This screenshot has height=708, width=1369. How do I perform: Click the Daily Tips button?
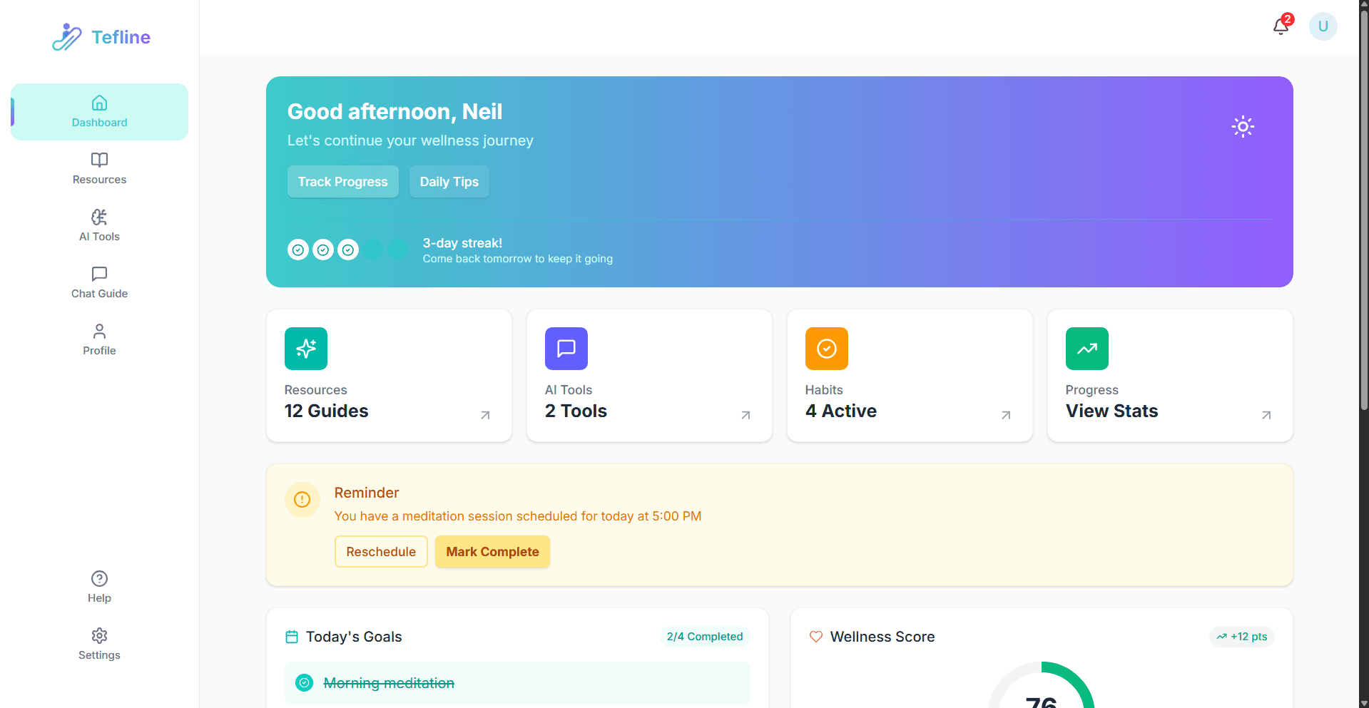tap(449, 182)
